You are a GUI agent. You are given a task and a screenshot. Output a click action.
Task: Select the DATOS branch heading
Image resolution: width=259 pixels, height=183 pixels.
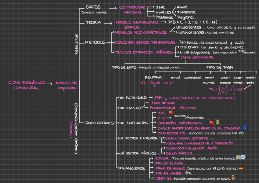[x=93, y=7]
